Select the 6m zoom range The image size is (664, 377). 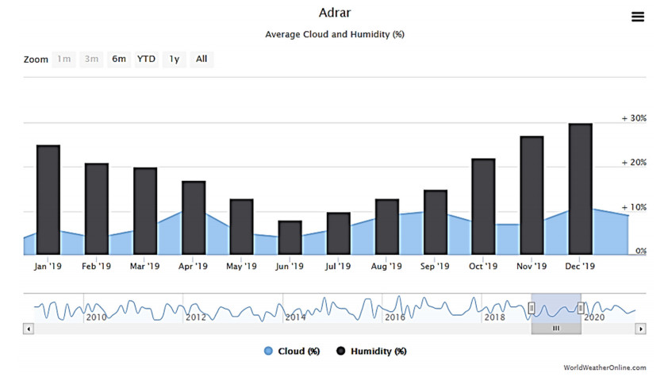(118, 59)
